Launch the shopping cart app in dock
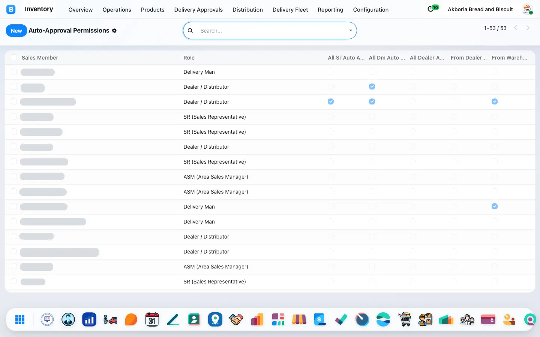The image size is (540, 337). 404,319
